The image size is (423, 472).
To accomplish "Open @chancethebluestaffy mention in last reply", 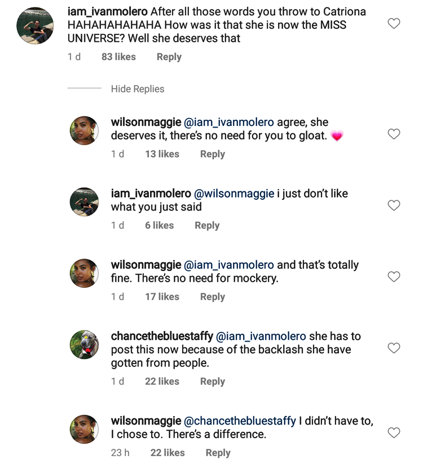I will tap(240, 421).
